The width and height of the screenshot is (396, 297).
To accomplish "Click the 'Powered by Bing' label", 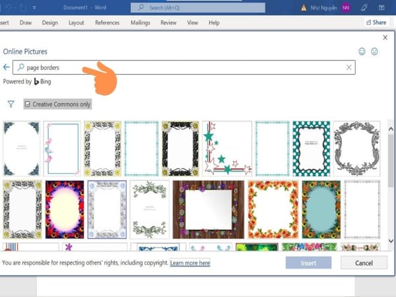I will click(x=27, y=82).
